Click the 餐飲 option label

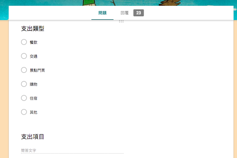pos(33,42)
